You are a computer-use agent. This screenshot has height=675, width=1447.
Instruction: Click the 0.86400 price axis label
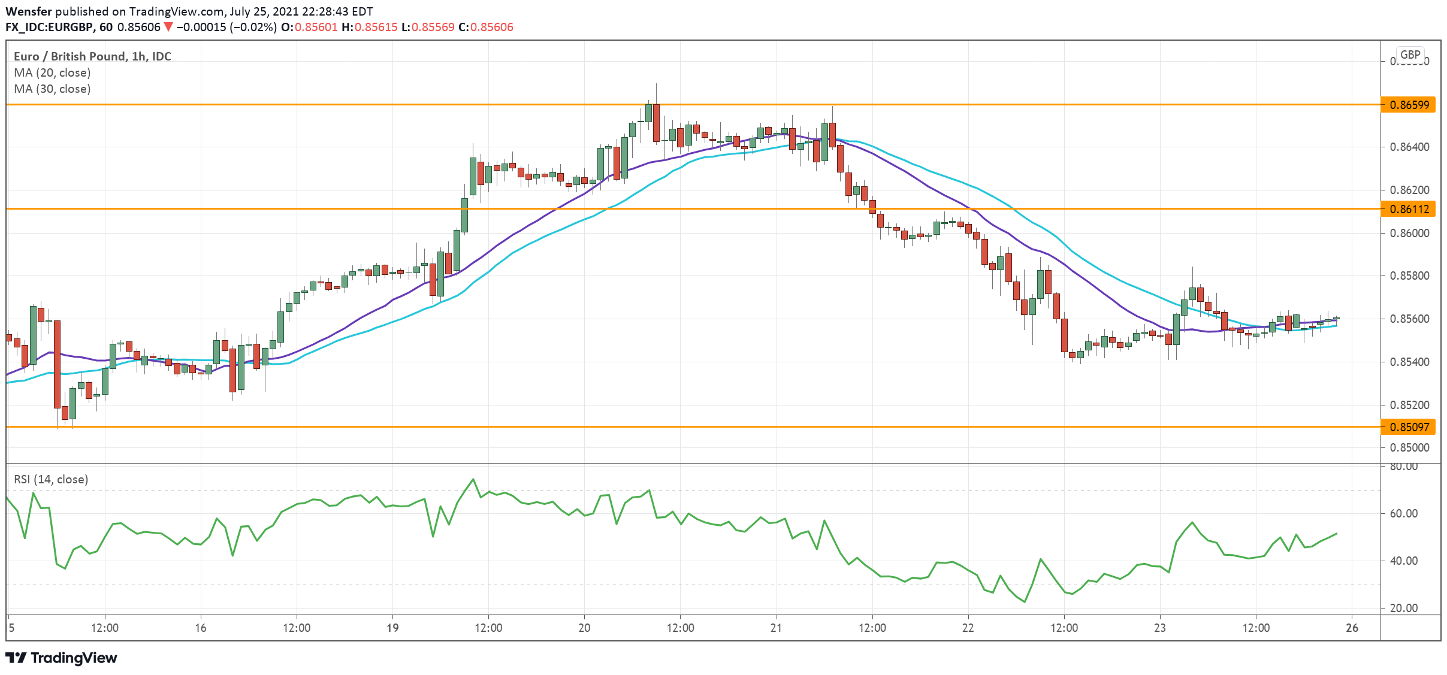pyautogui.click(x=1409, y=147)
